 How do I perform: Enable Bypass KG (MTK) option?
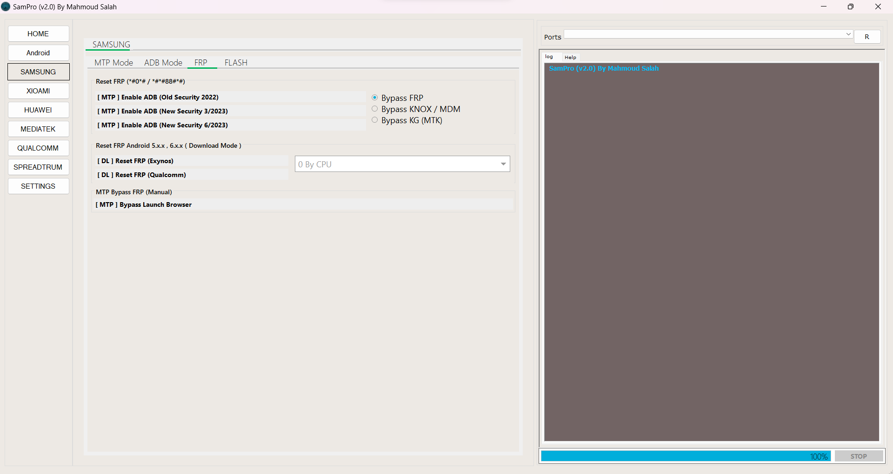click(374, 119)
